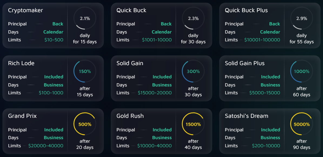Open the Quick Buck plan heading
This screenshot has height=157, width=323.
click(131, 10)
